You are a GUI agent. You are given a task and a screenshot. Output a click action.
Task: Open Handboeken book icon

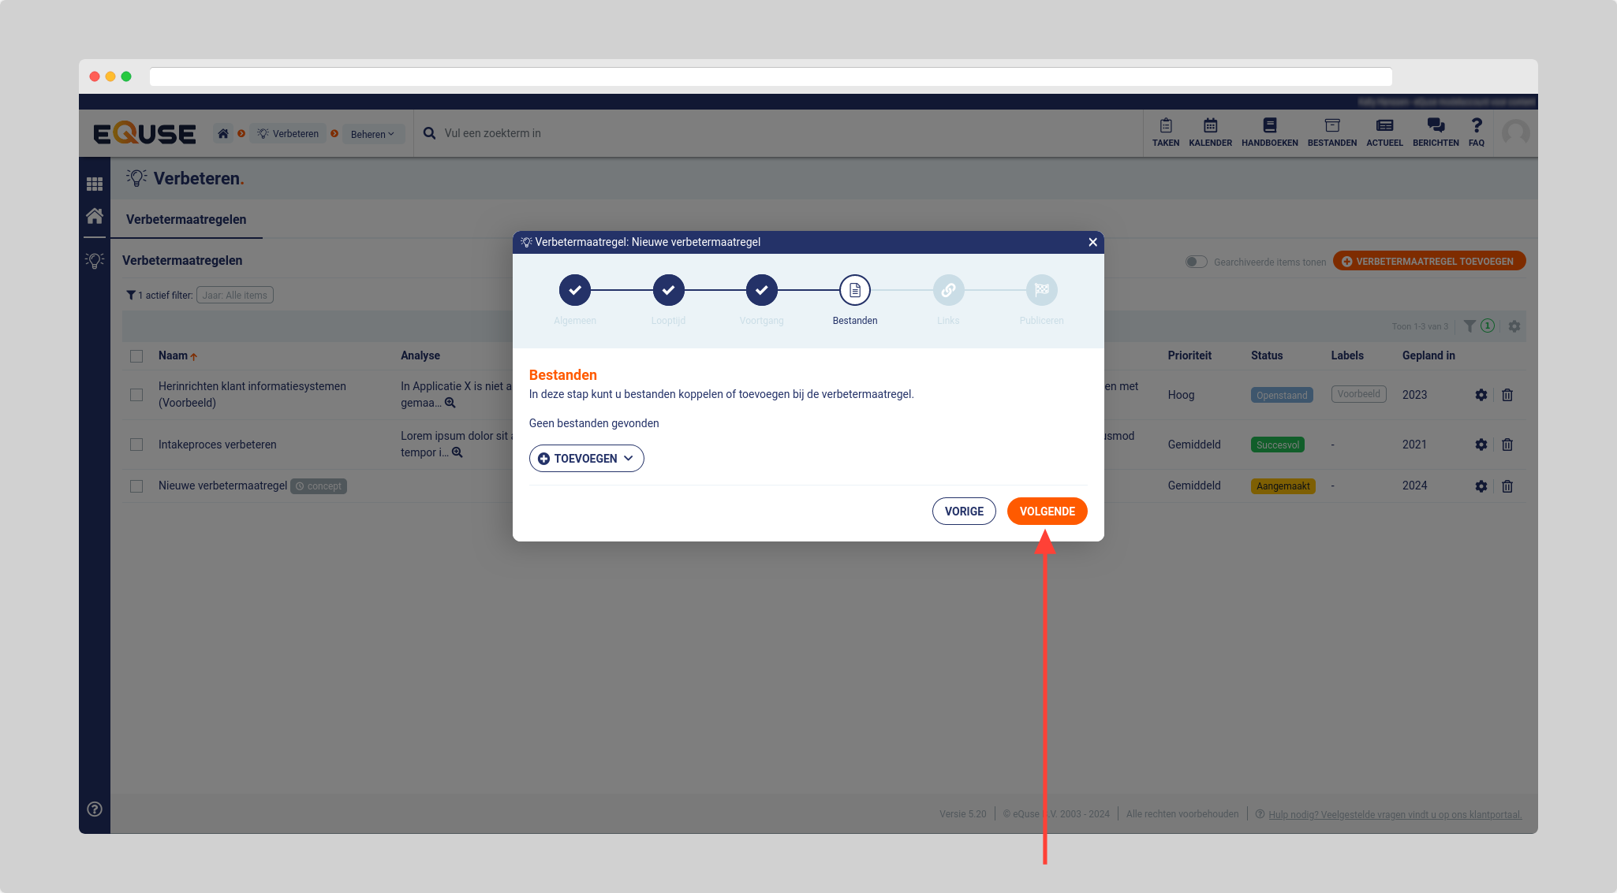click(1269, 126)
